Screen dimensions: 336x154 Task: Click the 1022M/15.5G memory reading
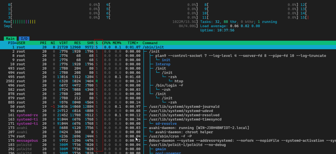[x=184, y=22]
